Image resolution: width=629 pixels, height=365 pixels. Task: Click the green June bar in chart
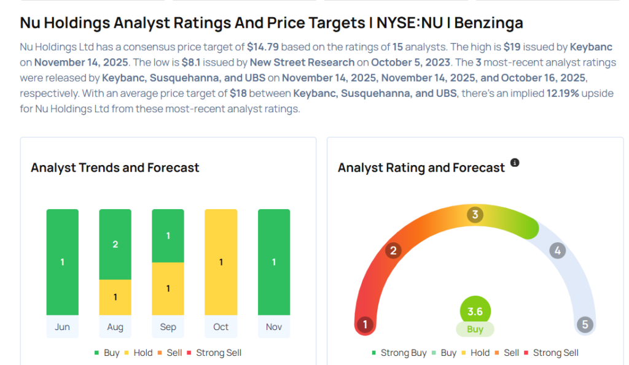tap(62, 262)
